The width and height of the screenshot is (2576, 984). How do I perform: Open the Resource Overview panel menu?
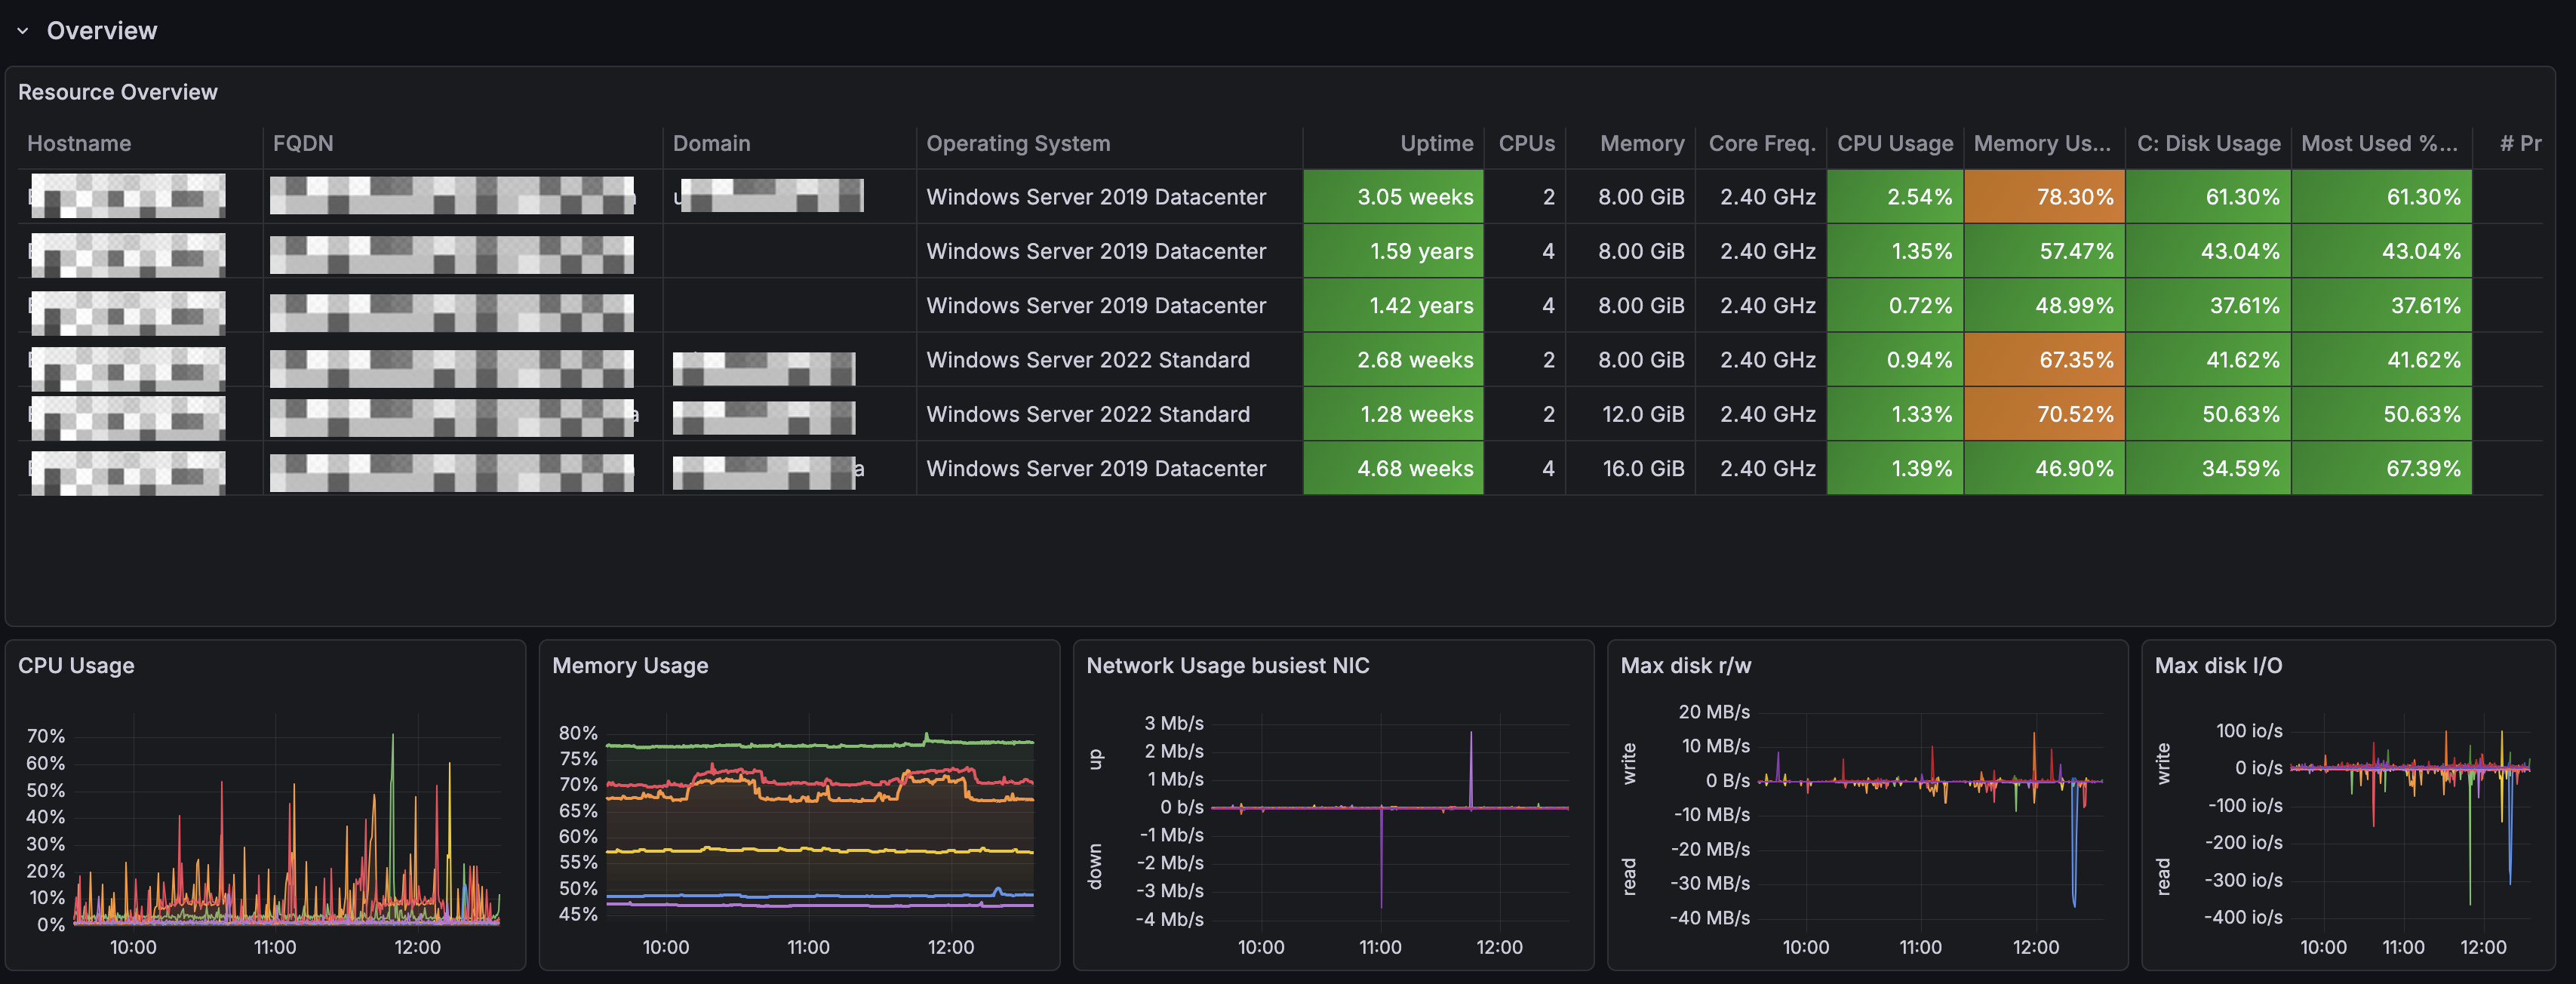click(x=117, y=91)
